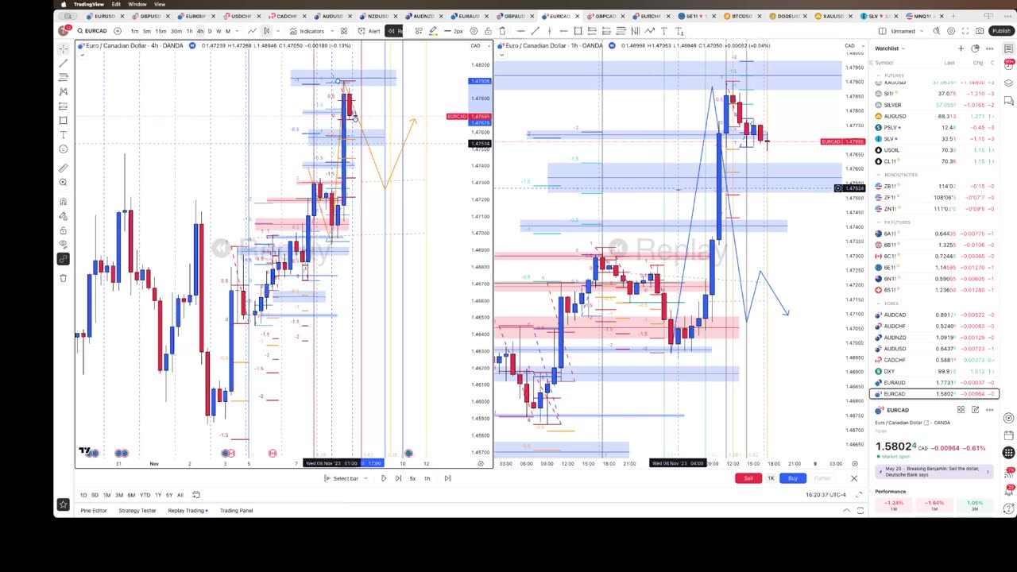Open the chart type candles selector

click(266, 31)
